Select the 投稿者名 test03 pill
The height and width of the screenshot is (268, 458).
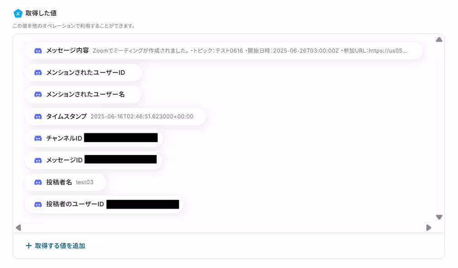tap(65, 182)
